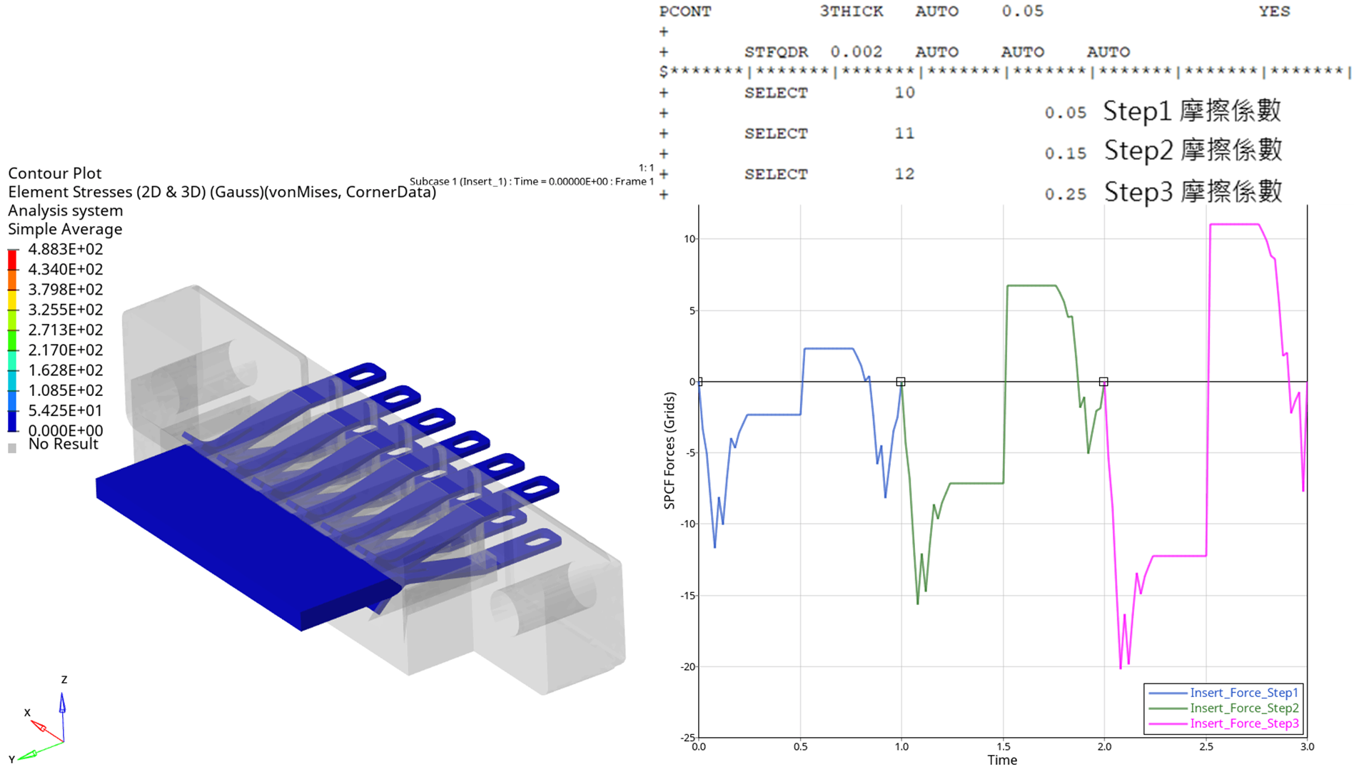The image size is (1354, 772).
Task: Select the square marker at time 1.0
Action: pyautogui.click(x=901, y=382)
